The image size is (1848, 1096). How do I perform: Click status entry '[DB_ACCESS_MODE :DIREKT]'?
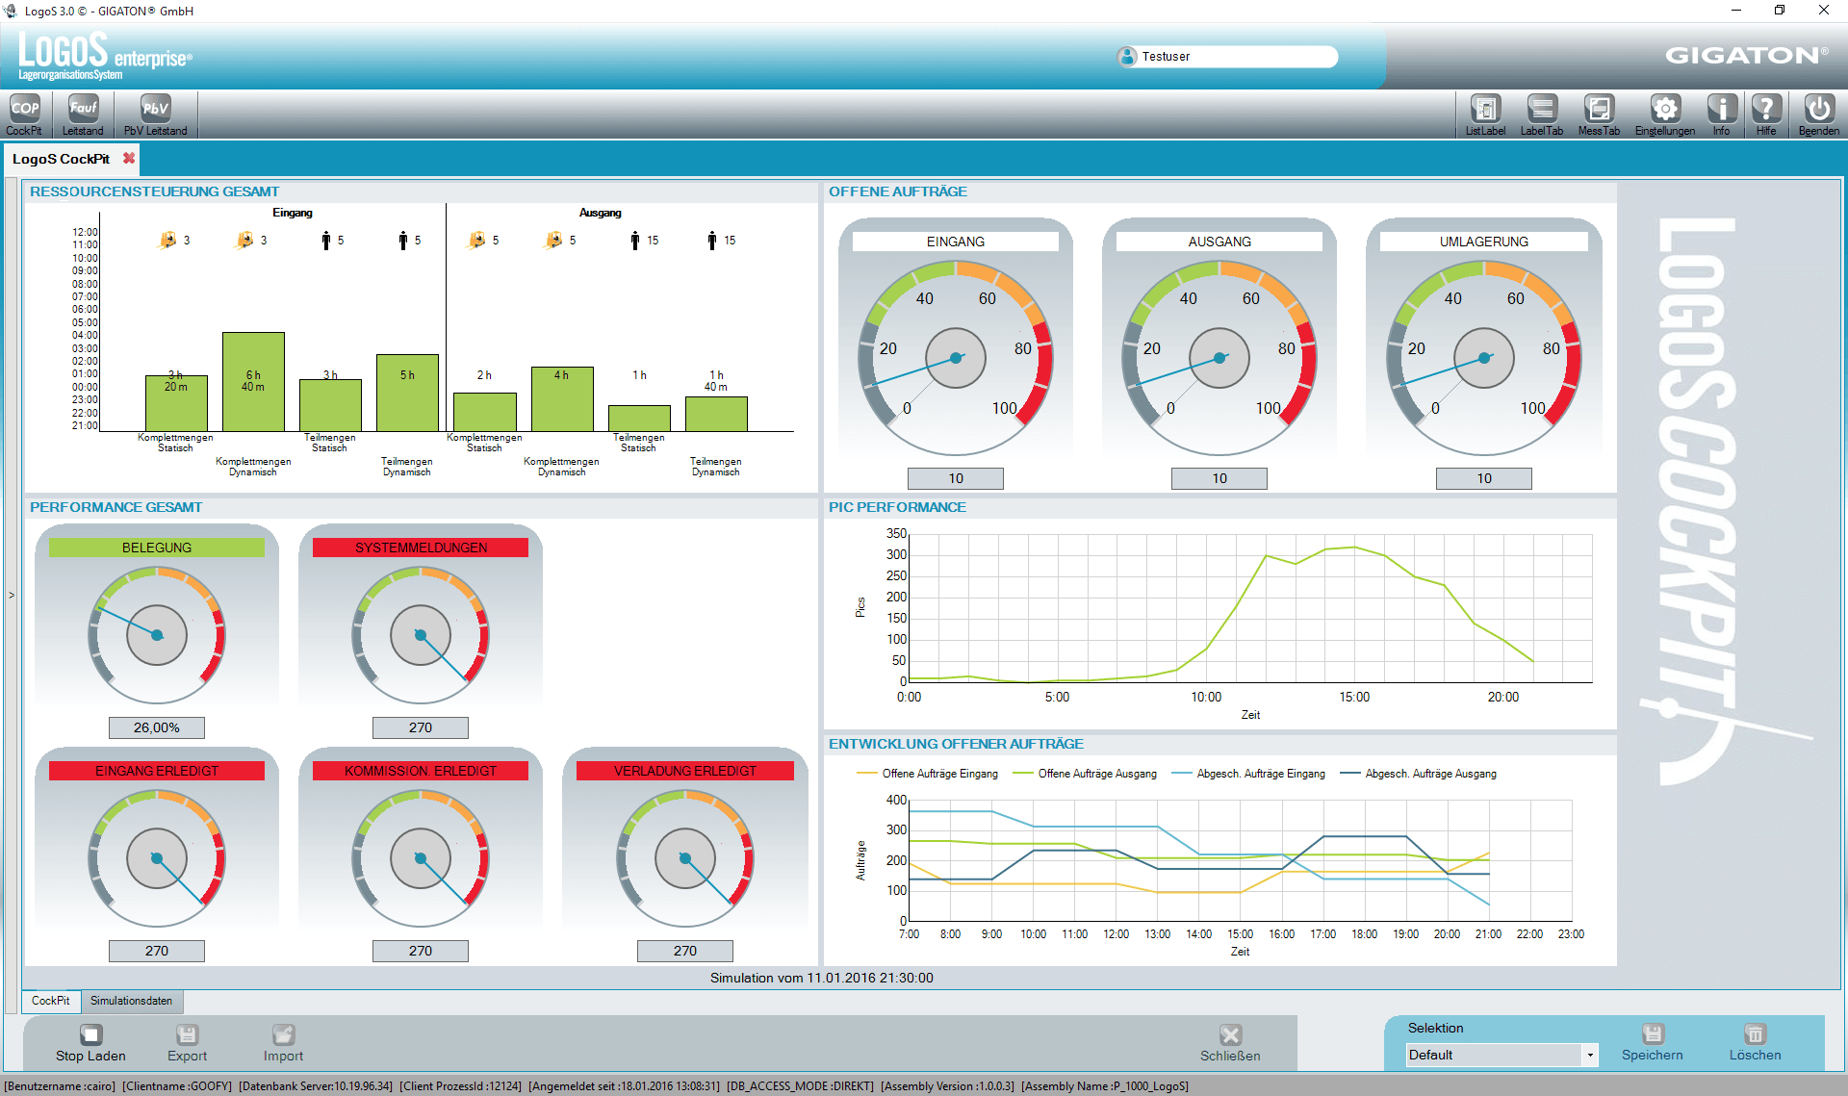[x=800, y=1086]
